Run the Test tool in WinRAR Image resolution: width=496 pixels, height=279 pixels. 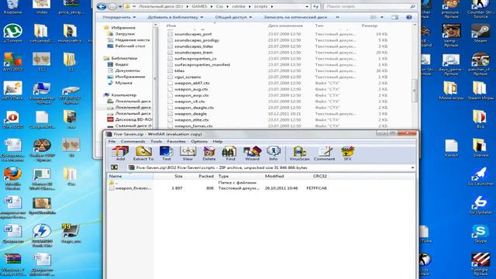coord(166,153)
